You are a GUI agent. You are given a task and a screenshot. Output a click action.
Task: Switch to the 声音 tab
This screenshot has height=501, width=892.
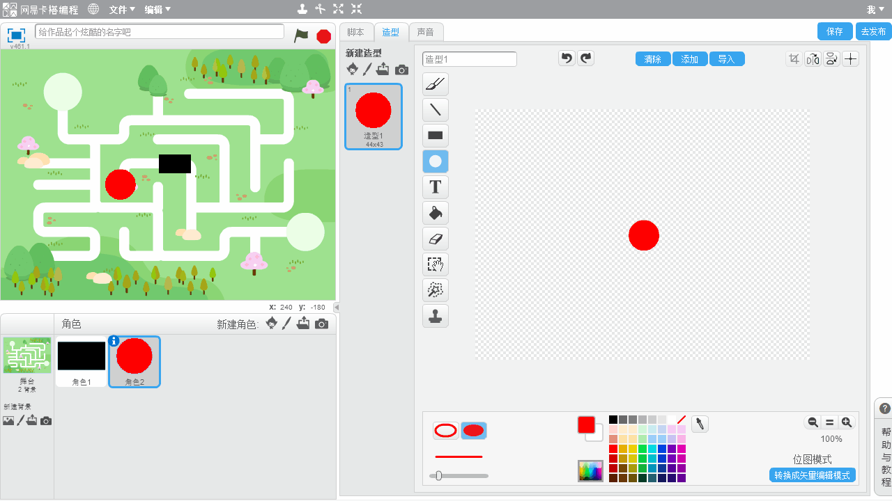(x=425, y=32)
